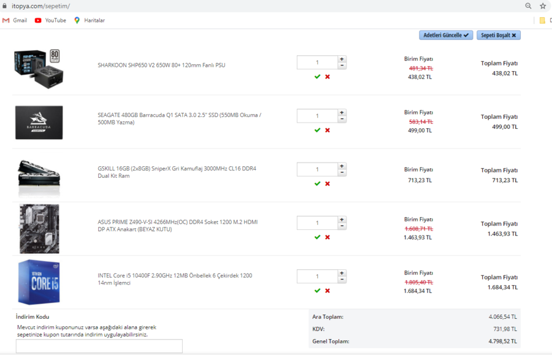The height and width of the screenshot is (355, 552).
Task: Open the INTEL Core i5 product thumbnail
Action: point(39,282)
